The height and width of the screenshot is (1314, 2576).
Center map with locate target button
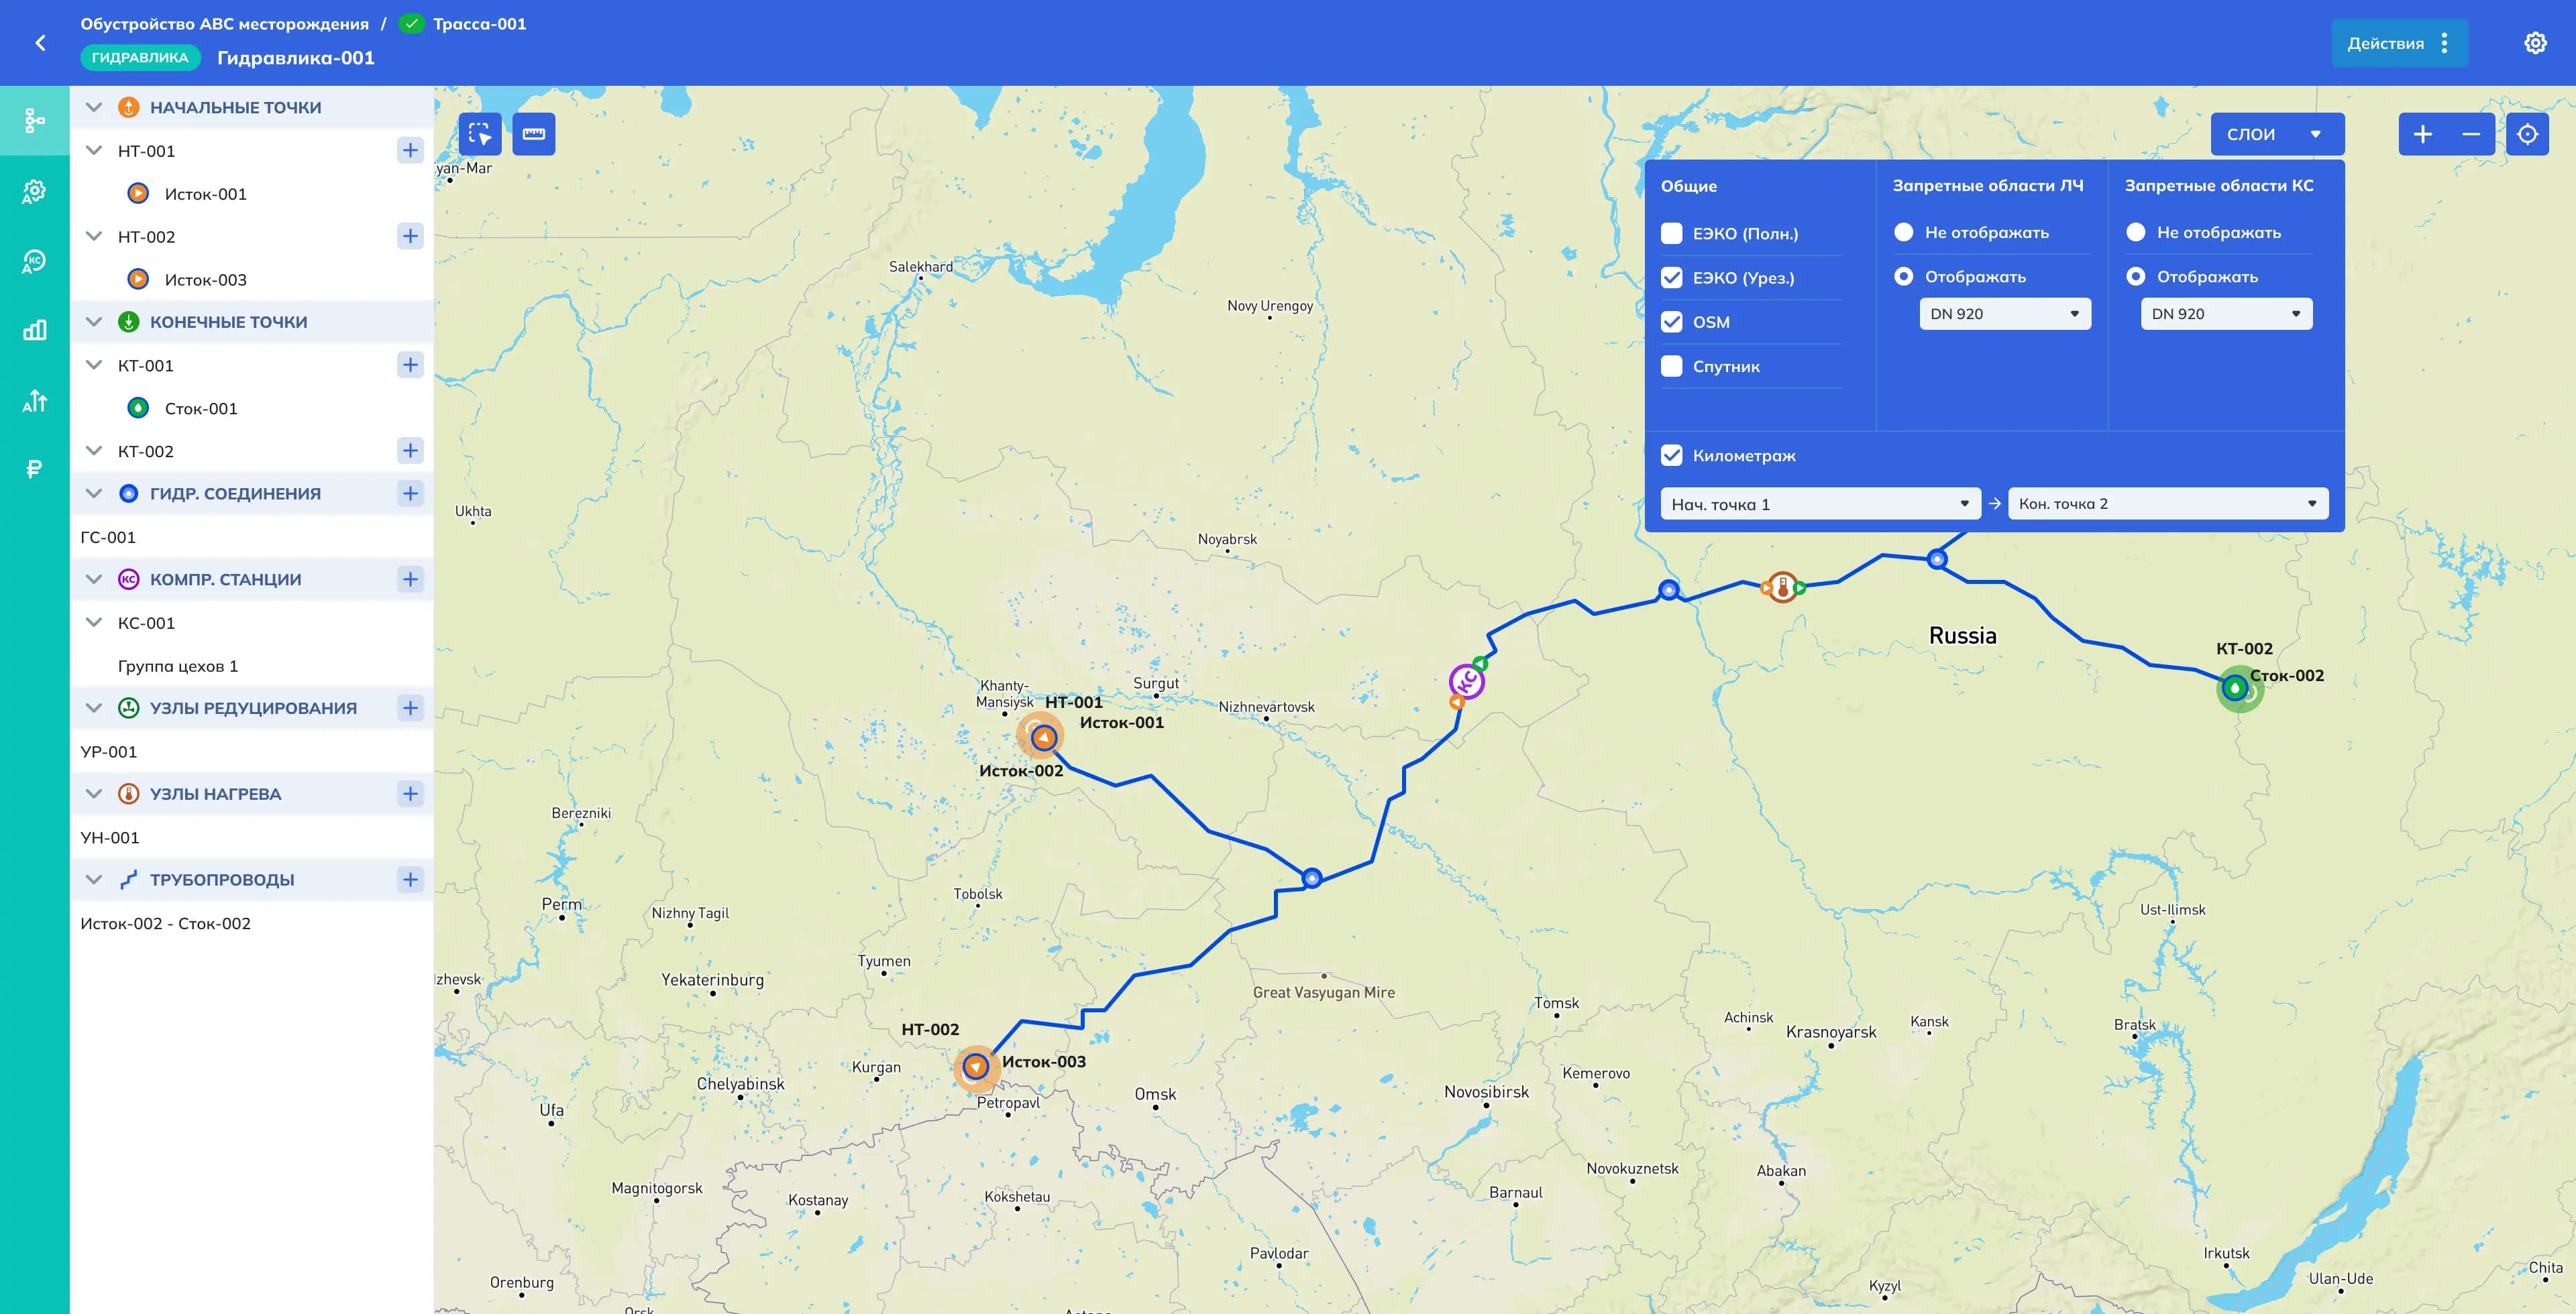pyautogui.click(x=2528, y=134)
